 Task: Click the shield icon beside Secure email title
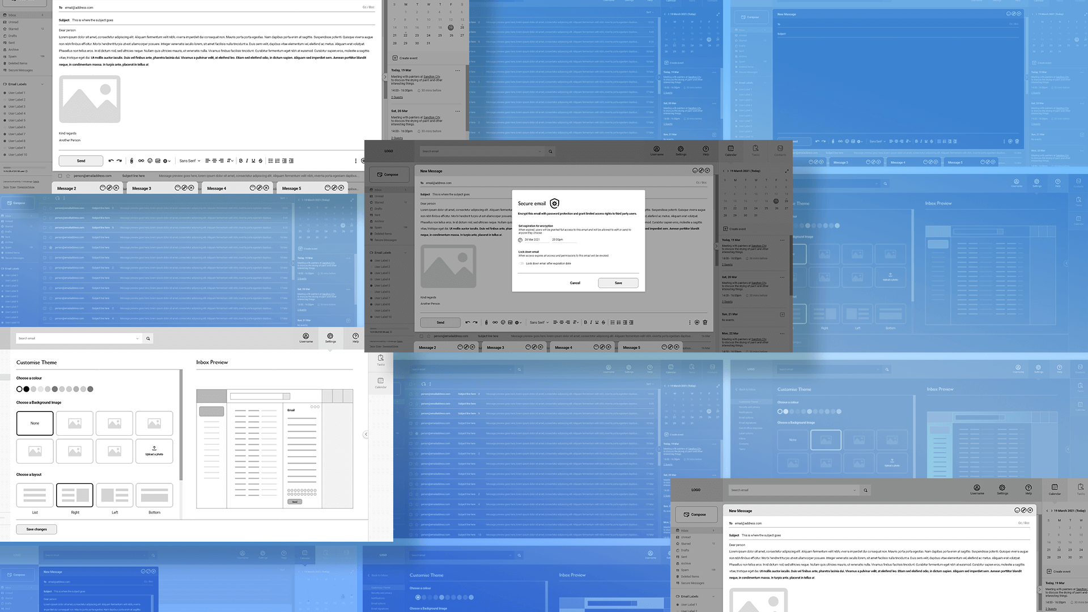[555, 203]
